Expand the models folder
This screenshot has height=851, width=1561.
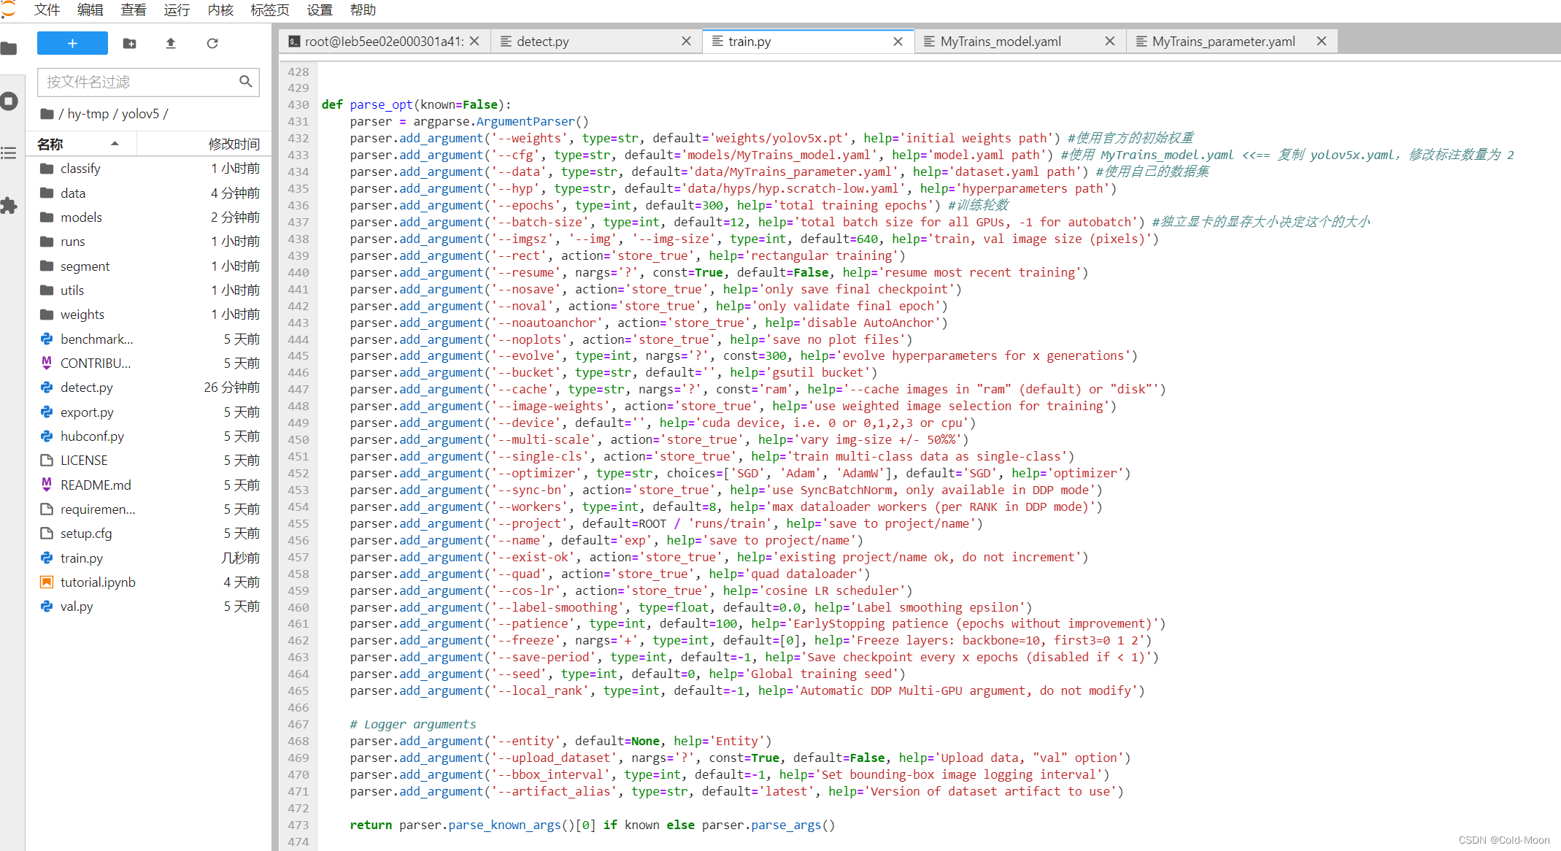pyautogui.click(x=82, y=217)
